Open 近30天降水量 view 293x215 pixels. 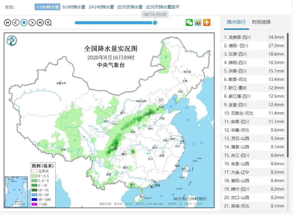coord(130,7)
